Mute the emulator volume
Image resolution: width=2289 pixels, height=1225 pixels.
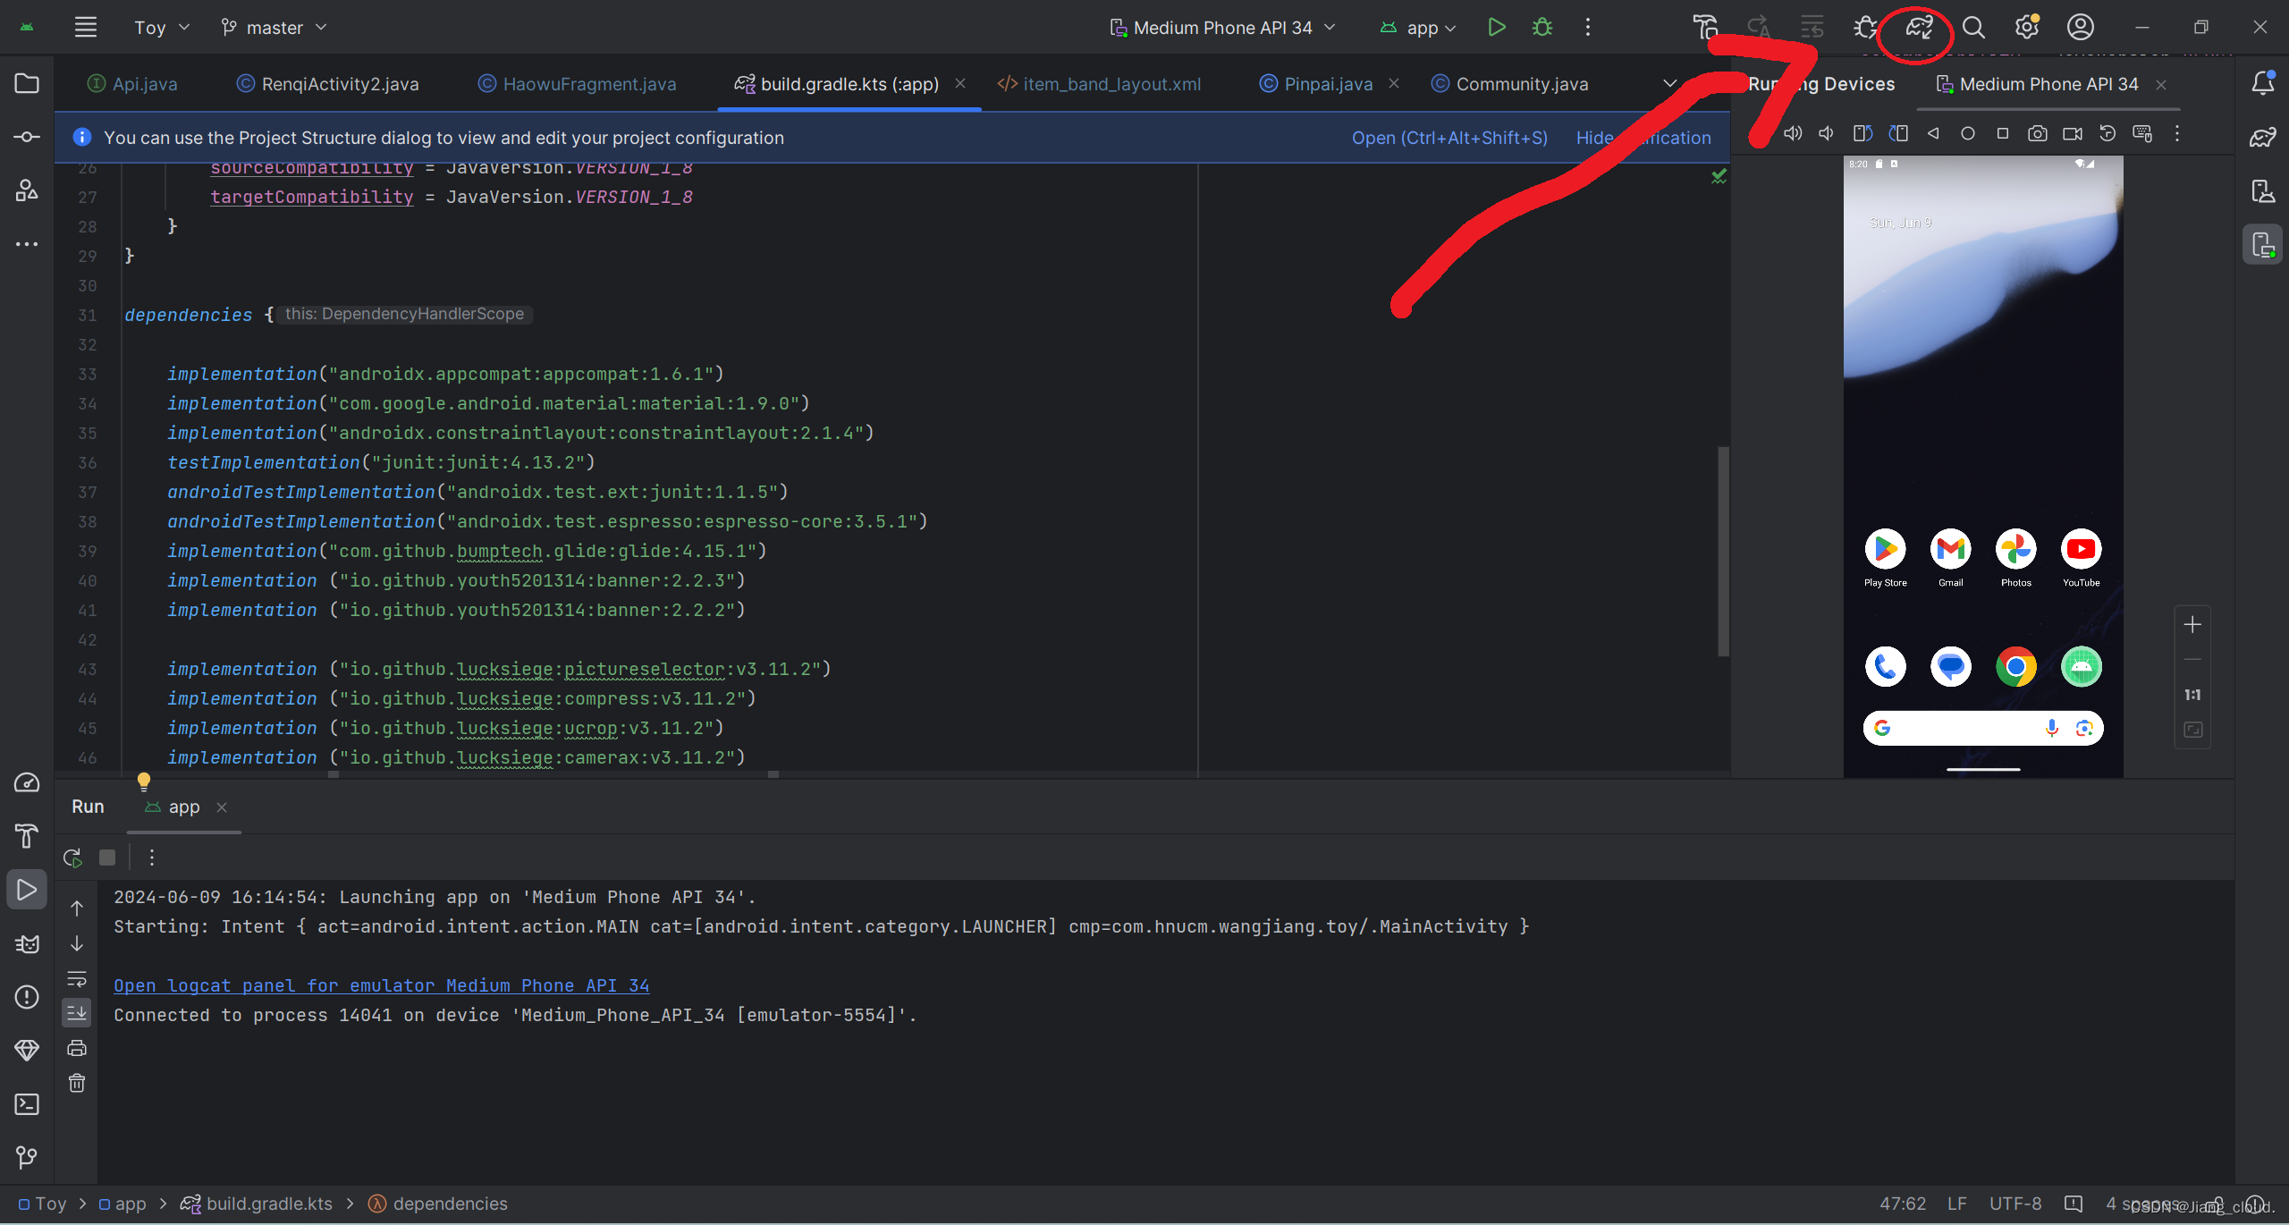coord(1825,132)
